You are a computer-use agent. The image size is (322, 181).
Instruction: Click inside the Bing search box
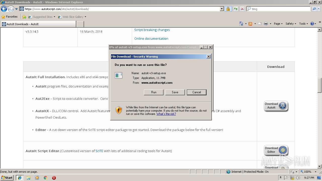pos(280,9)
